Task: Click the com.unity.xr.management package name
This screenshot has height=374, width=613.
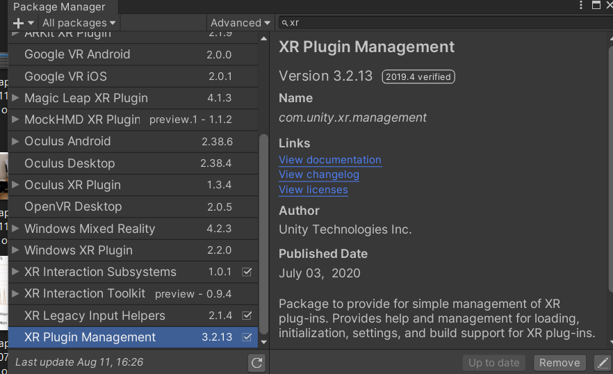Action: [x=352, y=117]
